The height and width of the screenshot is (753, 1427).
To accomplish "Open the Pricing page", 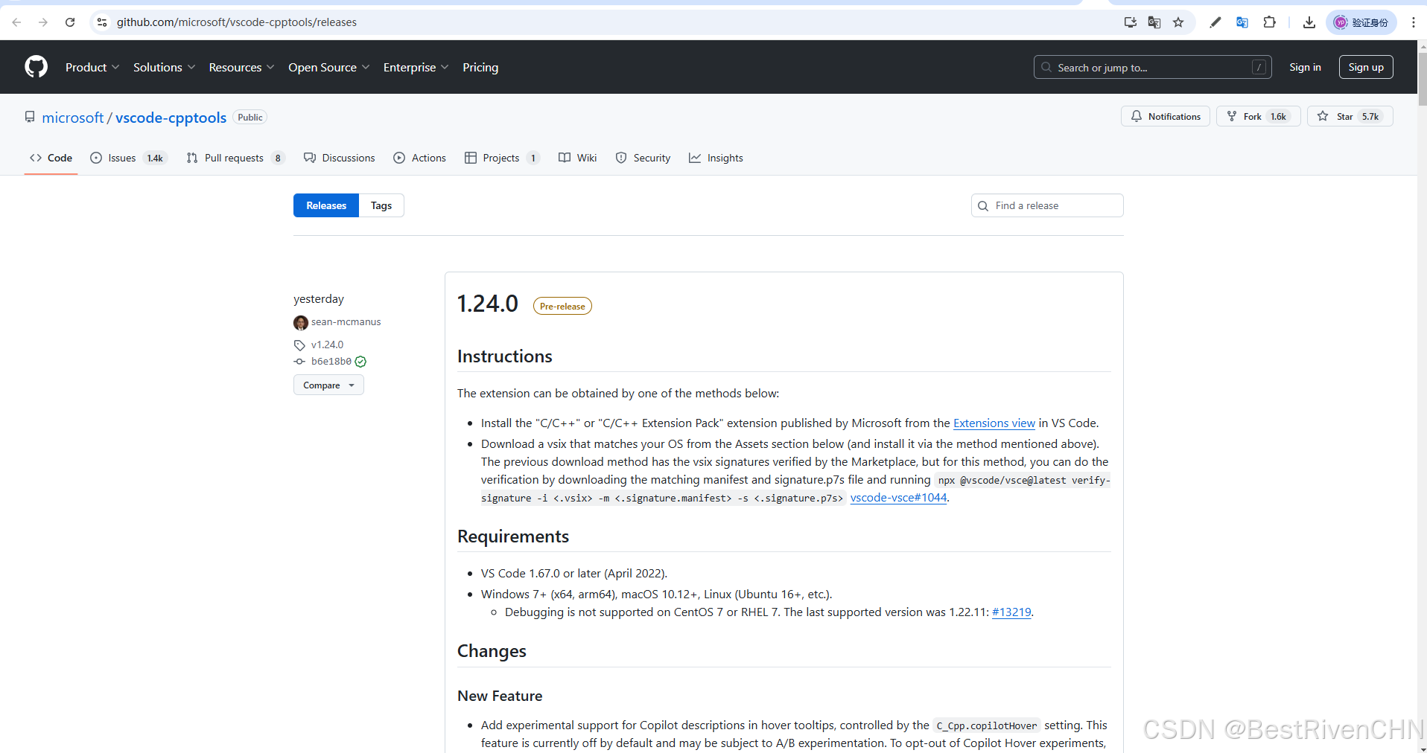I will [480, 67].
